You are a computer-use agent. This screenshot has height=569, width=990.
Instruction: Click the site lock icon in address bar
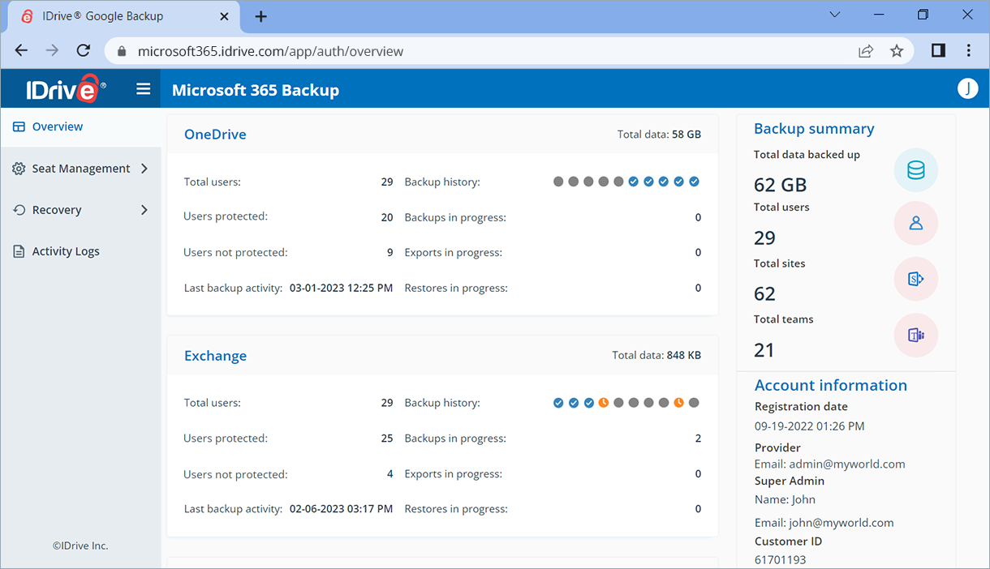[x=123, y=51]
